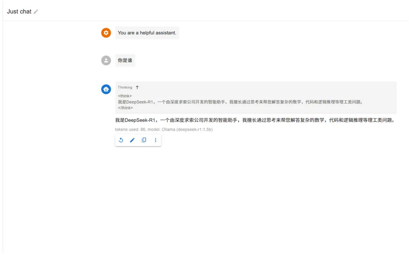Click the 'Thinking' label
The width and height of the screenshot is (412, 253).
click(125, 87)
